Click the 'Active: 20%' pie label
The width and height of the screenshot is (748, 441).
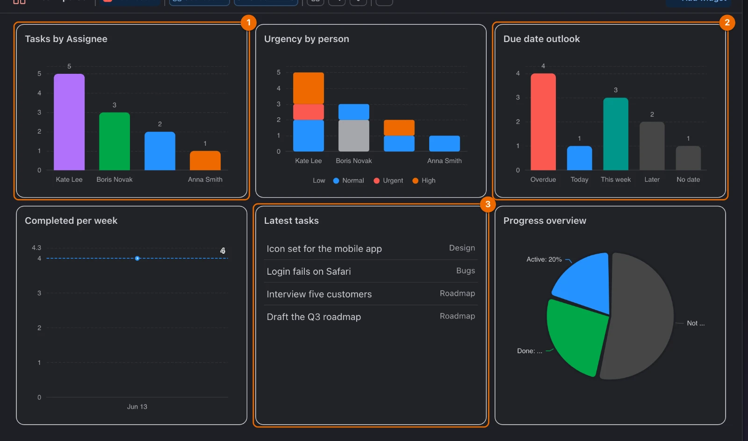pos(544,259)
